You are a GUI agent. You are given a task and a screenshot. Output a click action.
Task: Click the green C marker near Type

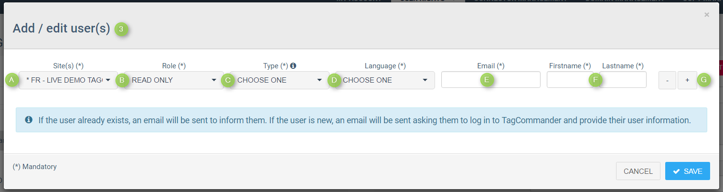click(x=228, y=80)
